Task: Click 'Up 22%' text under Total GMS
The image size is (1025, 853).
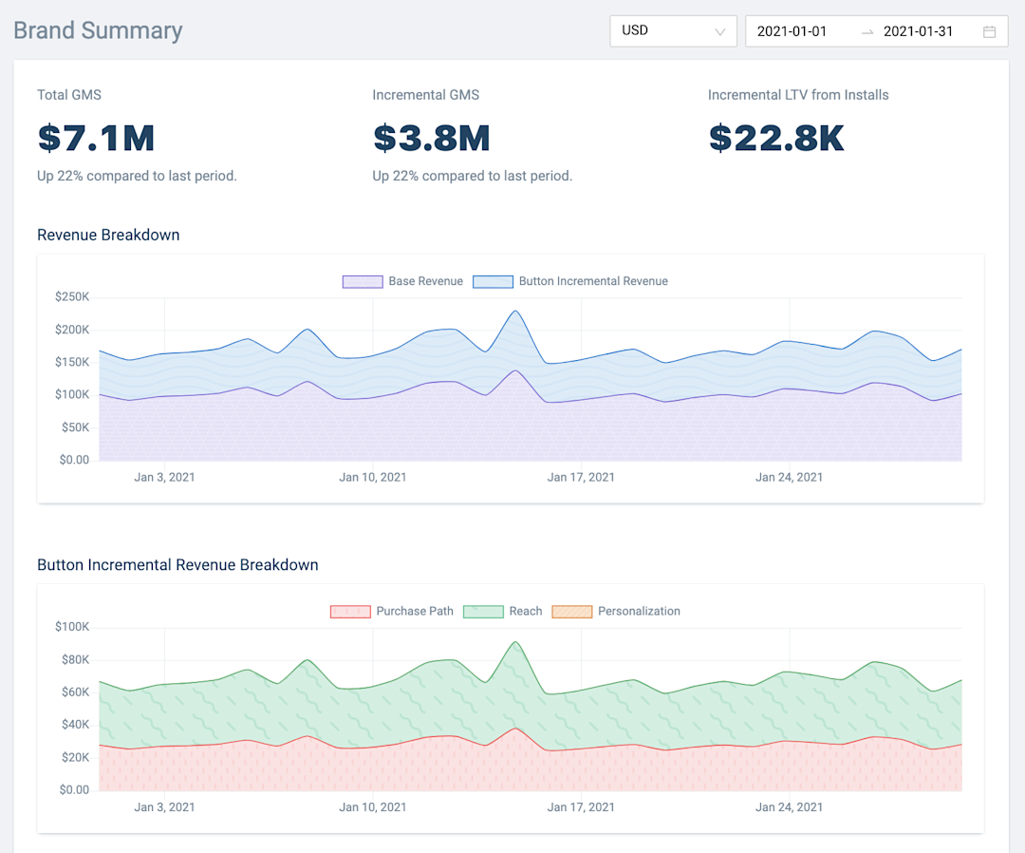Action: tap(137, 176)
